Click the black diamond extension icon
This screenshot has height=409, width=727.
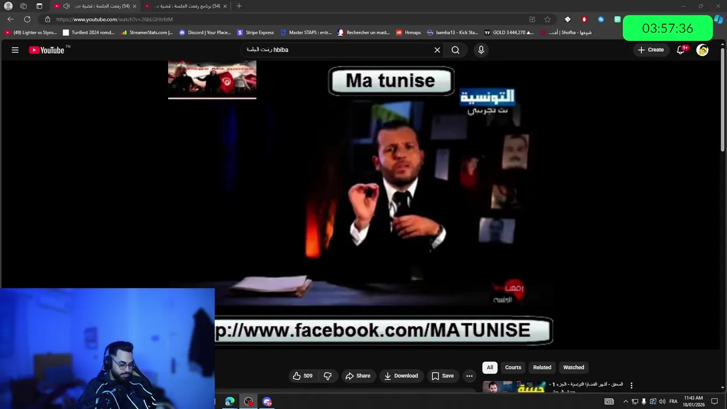(567, 19)
